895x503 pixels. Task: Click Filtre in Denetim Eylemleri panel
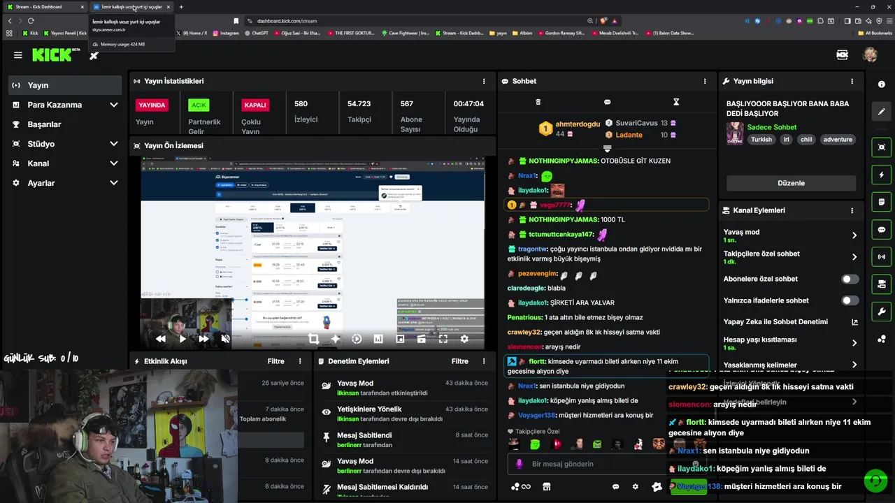pos(459,361)
